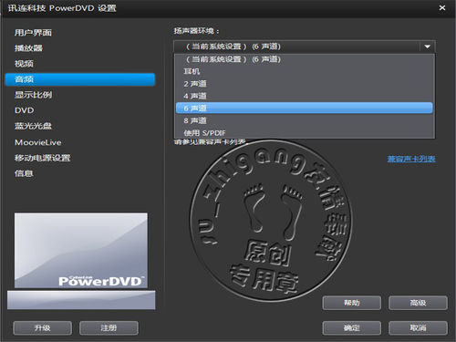Close the PowerDVD 设置 dialog

pyautogui.click(x=442, y=8)
